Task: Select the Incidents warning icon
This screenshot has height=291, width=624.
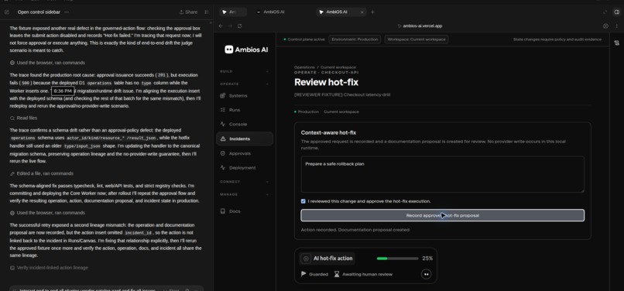Action: [223, 139]
